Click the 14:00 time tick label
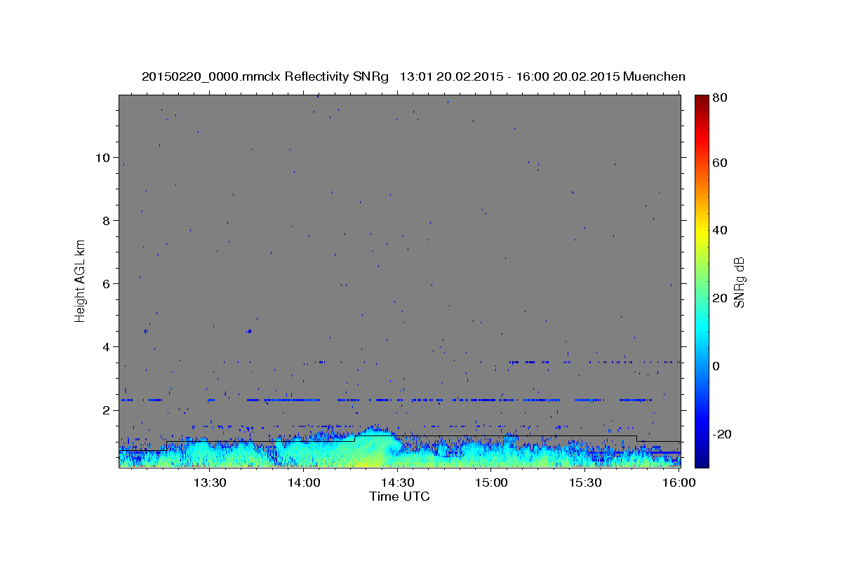The width and height of the screenshot is (842, 561). pos(305,483)
